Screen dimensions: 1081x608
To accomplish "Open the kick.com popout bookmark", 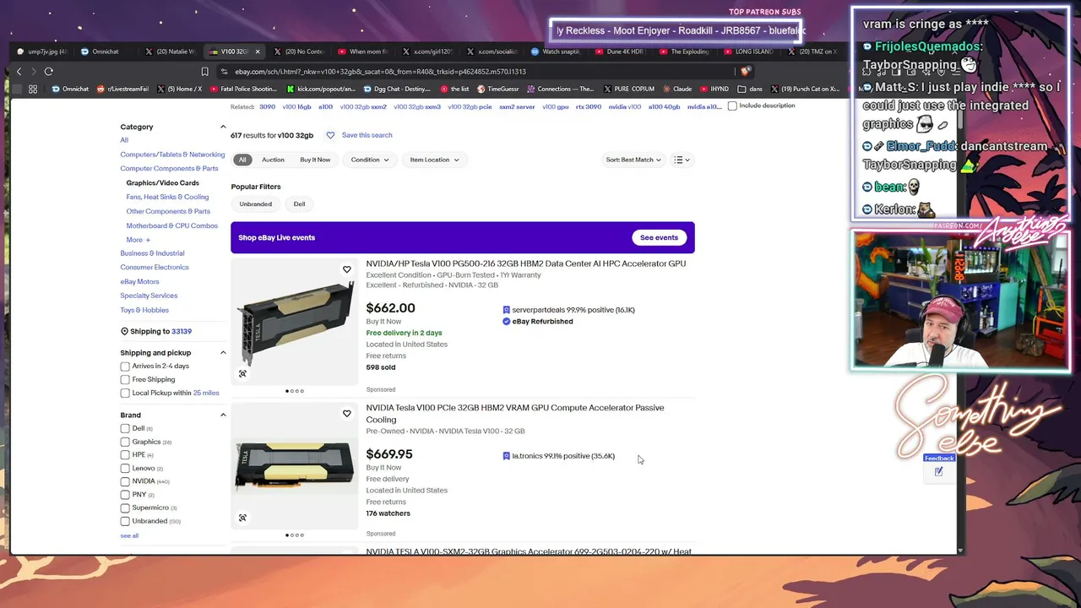I will pyautogui.click(x=322, y=89).
